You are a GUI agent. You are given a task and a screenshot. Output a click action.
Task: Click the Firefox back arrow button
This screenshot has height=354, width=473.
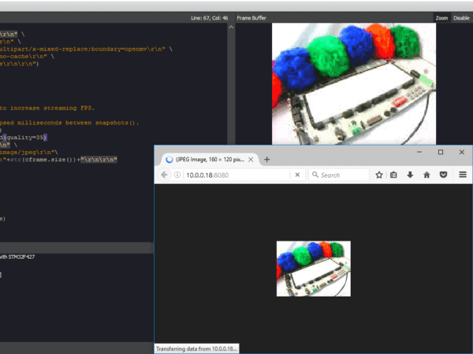(164, 175)
